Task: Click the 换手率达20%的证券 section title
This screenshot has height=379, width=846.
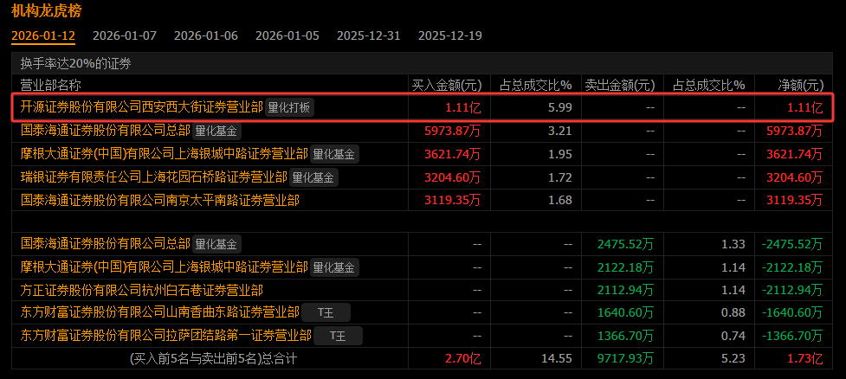Action: pyautogui.click(x=76, y=64)
